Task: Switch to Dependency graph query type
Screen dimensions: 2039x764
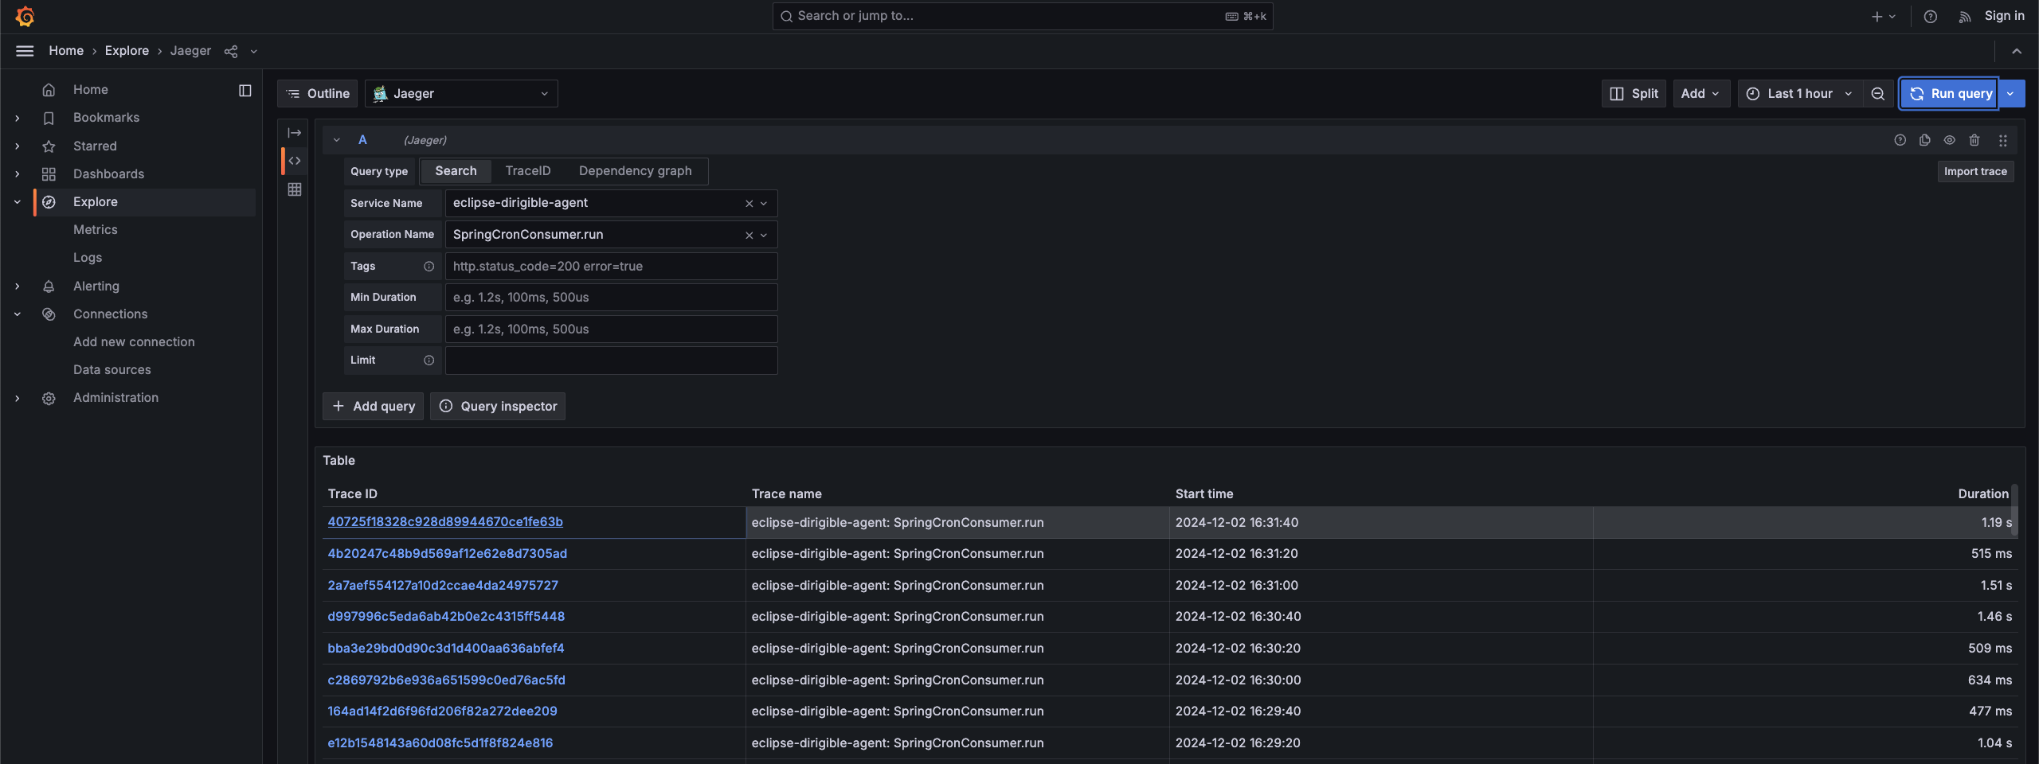Action: tap(635, 171)
